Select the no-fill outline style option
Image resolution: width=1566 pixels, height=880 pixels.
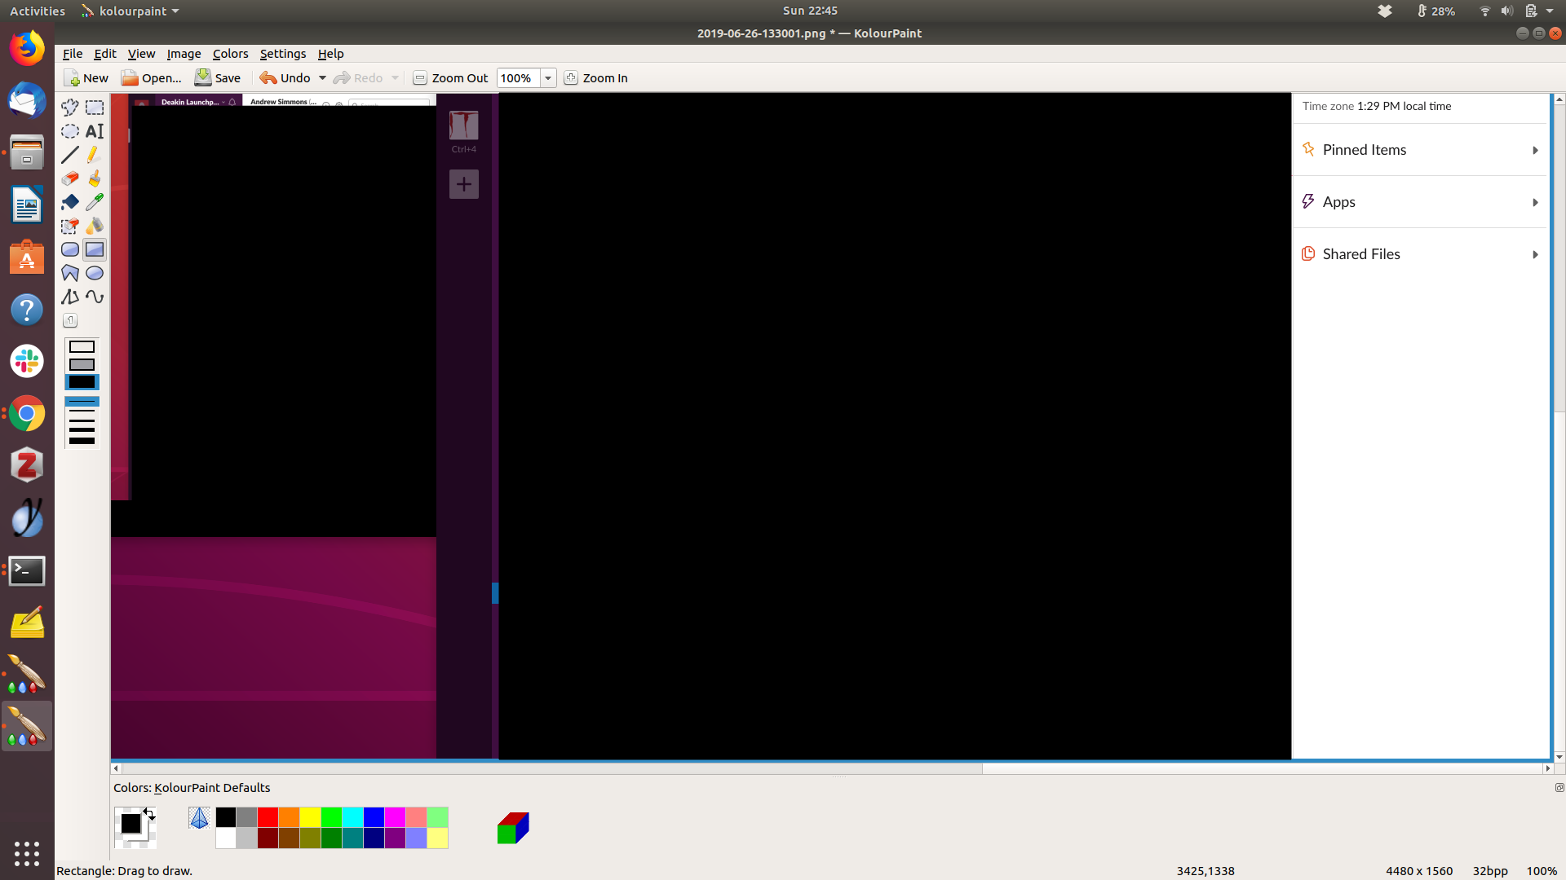[82, 347]
